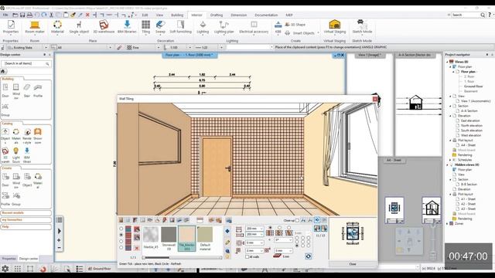Click the Design center search field
The image size is (495, 278).
(x=26, y=63)
